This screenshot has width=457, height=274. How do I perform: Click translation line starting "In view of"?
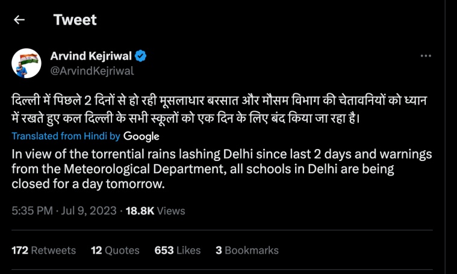pyautogui.click(x=222, y=154)
